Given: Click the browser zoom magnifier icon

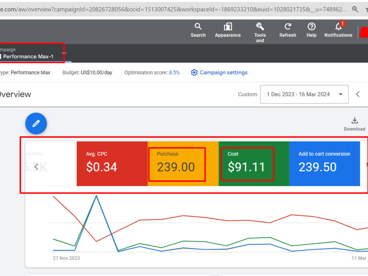Looking at the screenshot, I should pyautogui.click(x=355, y=10).
